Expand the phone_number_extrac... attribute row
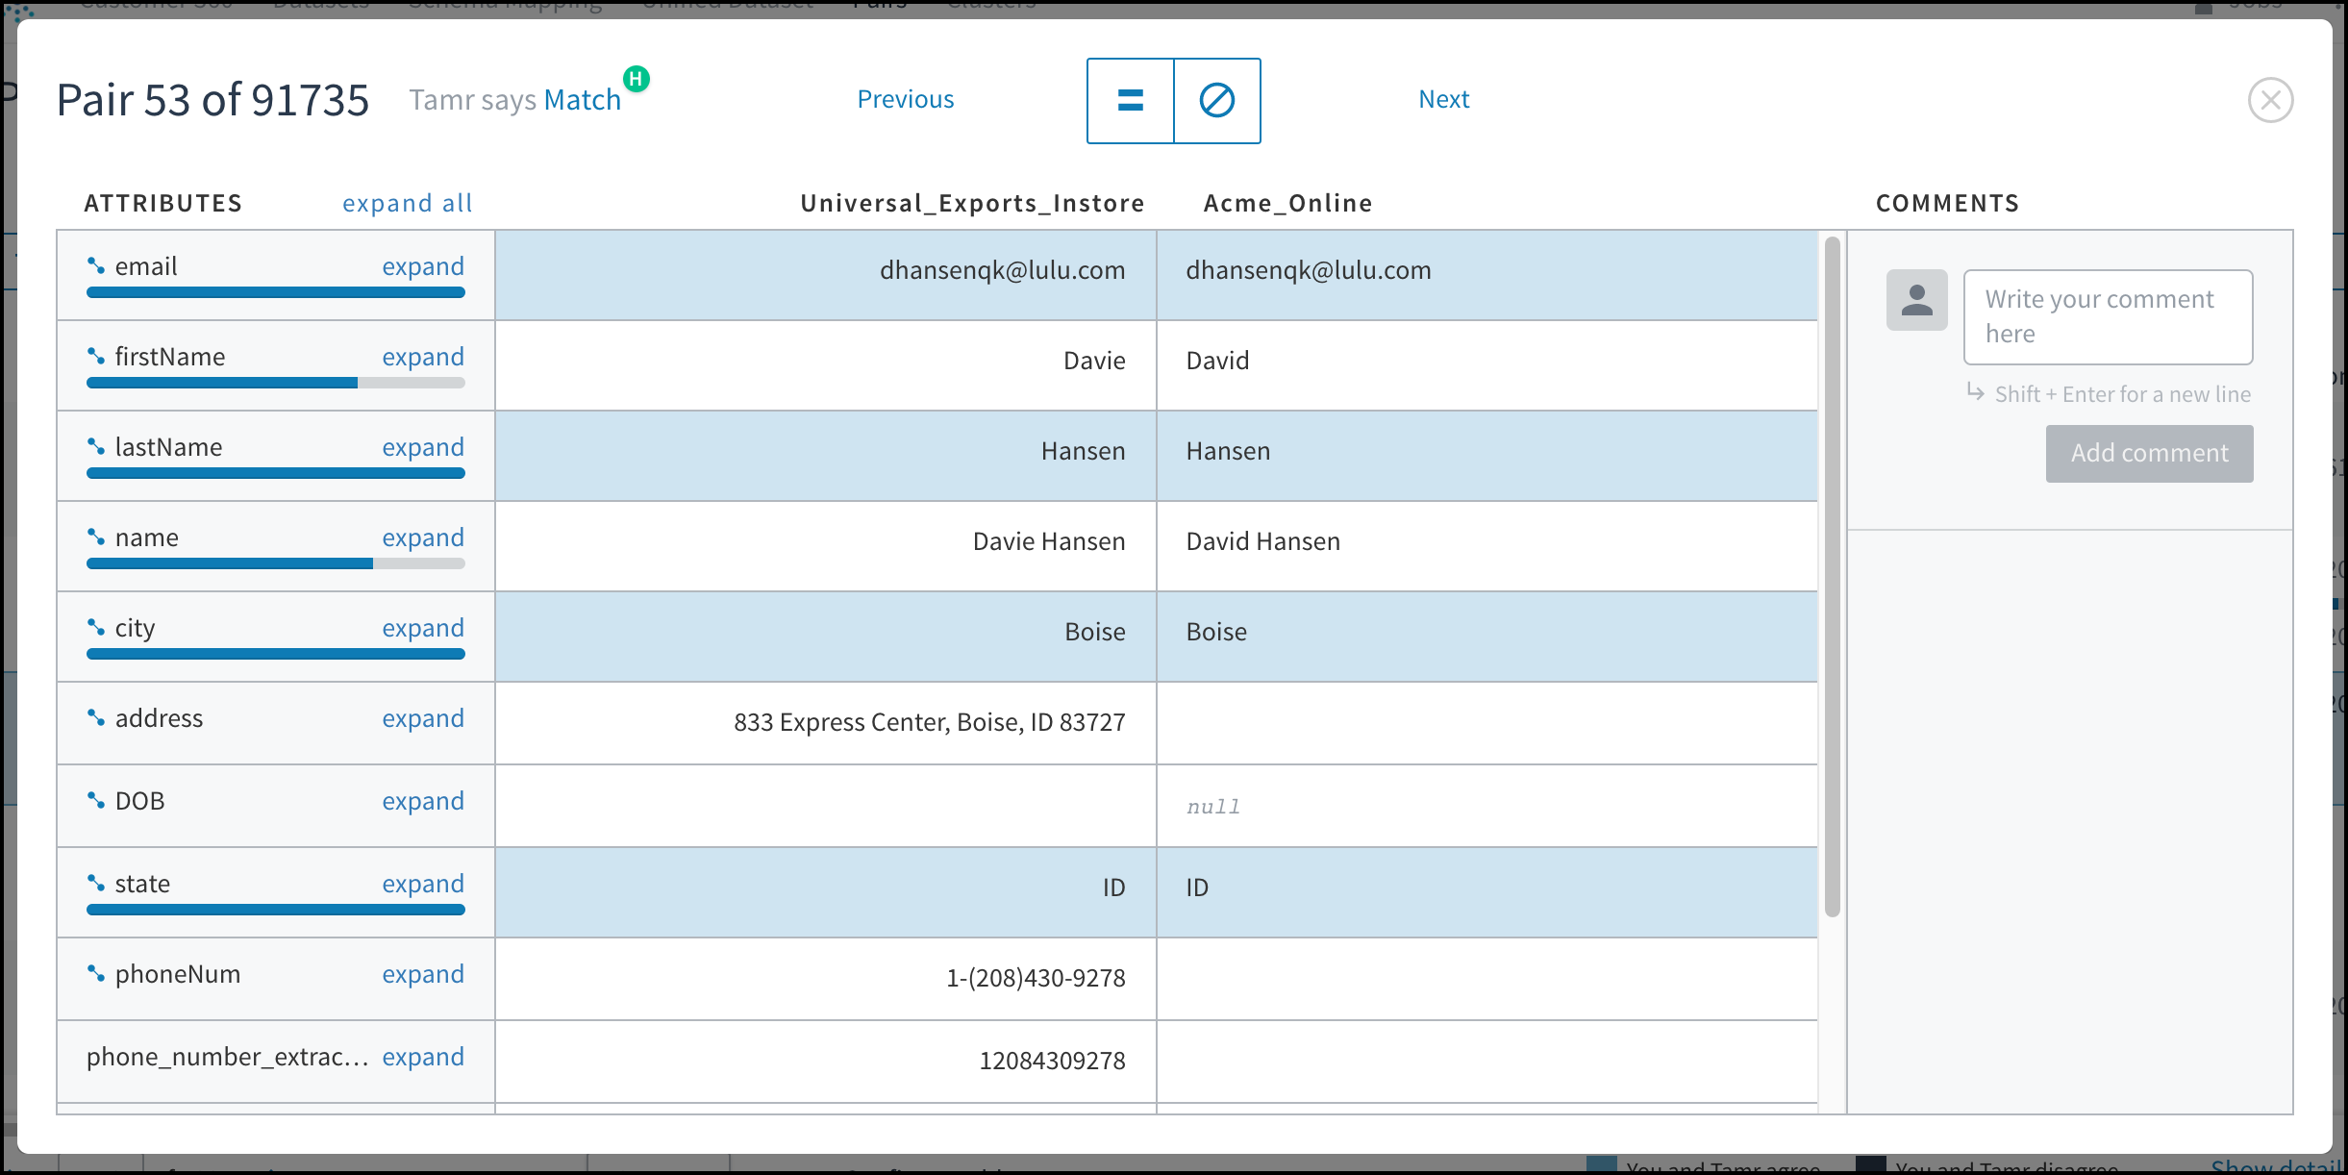The width and height of the screenshot is (2348, 1175). [423, 1057]
